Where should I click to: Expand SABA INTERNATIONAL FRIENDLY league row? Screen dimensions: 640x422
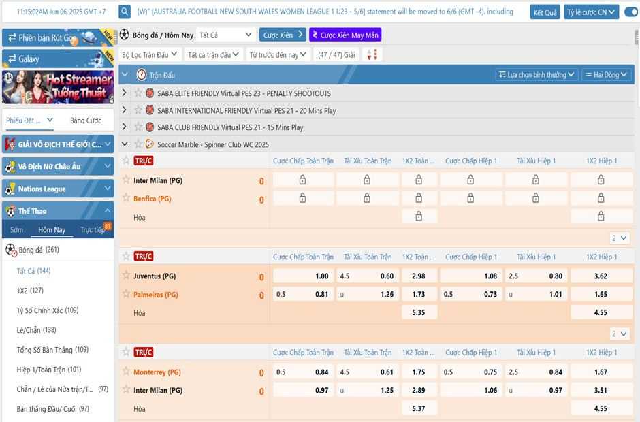[x=125, y=110]
